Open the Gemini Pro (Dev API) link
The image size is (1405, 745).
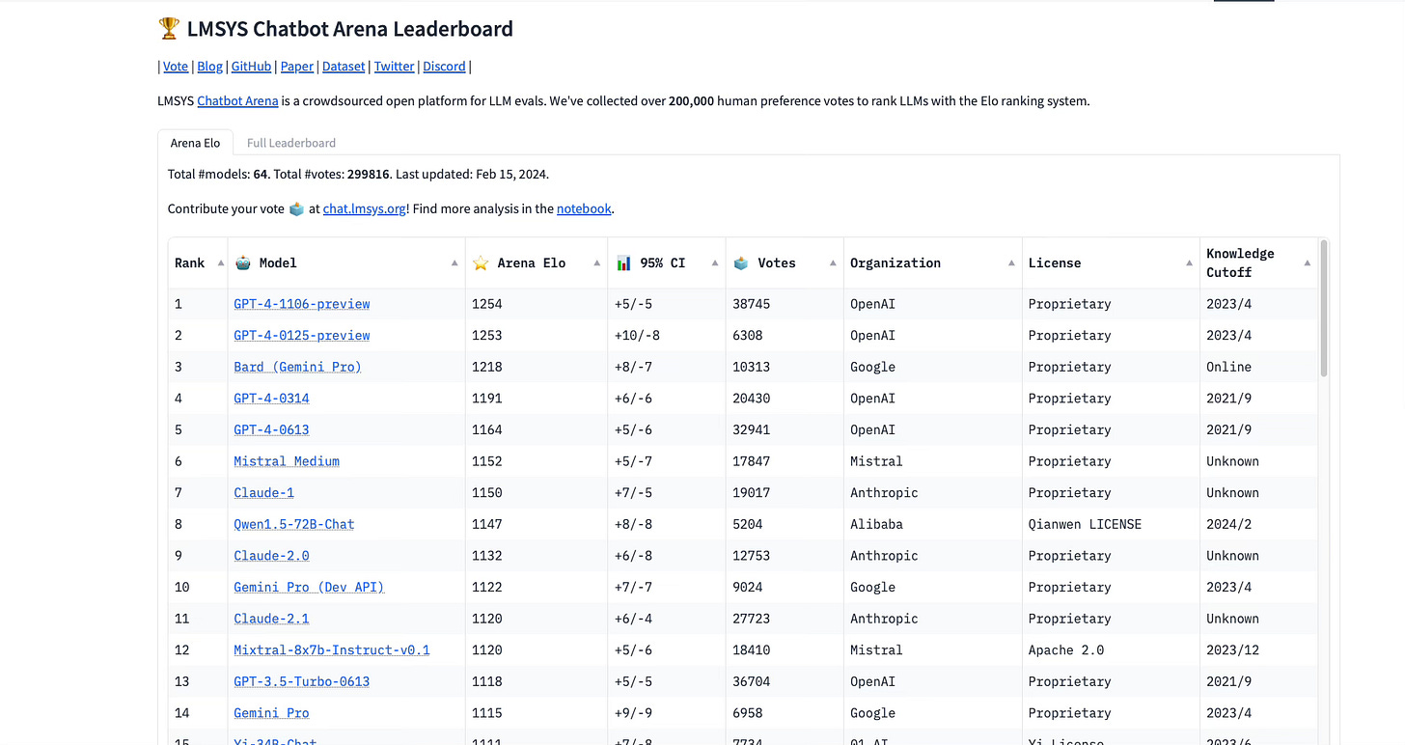pos(309,587)
